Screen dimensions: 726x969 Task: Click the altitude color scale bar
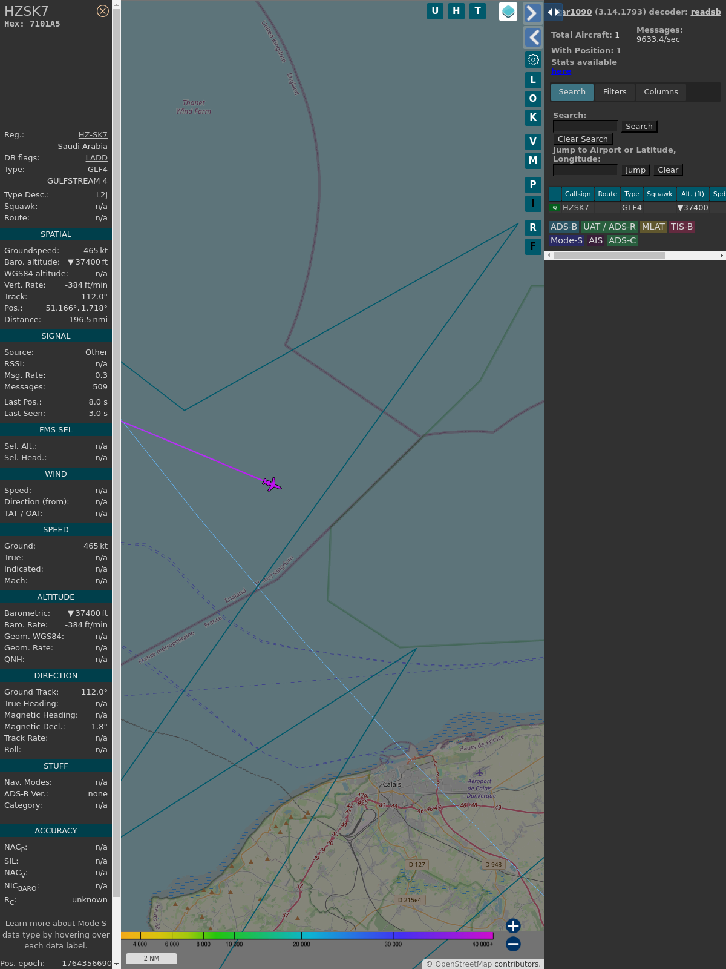tap(307, 936)
